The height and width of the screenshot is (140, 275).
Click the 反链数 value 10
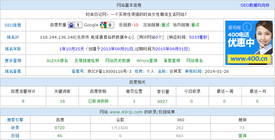pos(136,25)
